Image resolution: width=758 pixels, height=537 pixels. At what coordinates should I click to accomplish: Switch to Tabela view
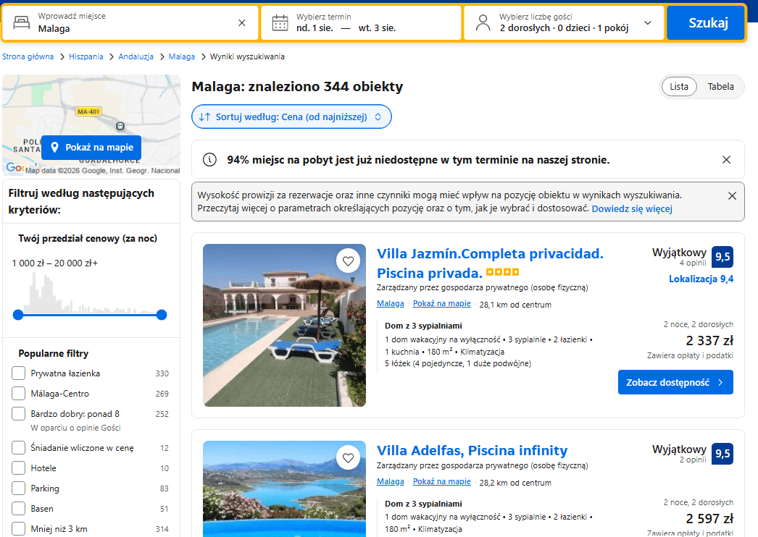[720, 86]
